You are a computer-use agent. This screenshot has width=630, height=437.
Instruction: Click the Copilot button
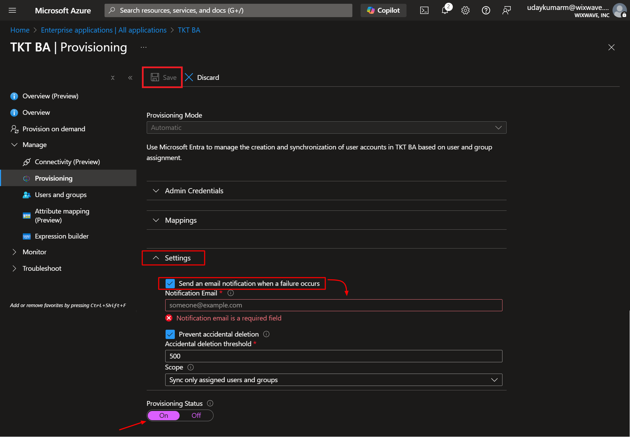[383, 10]
